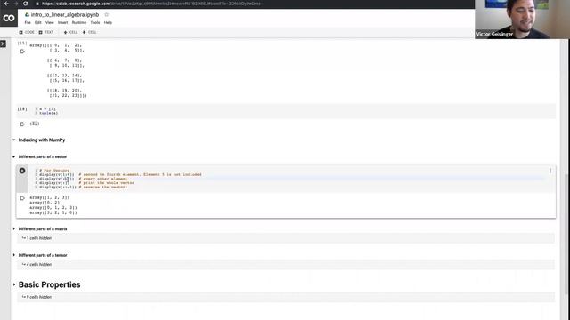The image size is (570, 320).
Task: Click the Colab URL address bar
Action: point(151,4)
